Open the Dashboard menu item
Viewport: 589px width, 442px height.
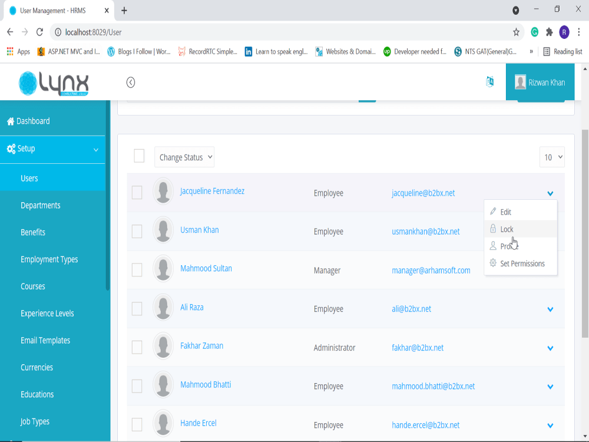pos(52,121)
